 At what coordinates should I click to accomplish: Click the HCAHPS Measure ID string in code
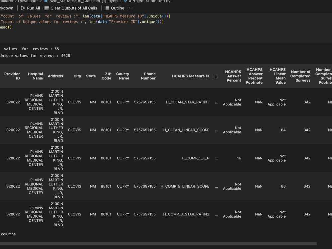124,16
